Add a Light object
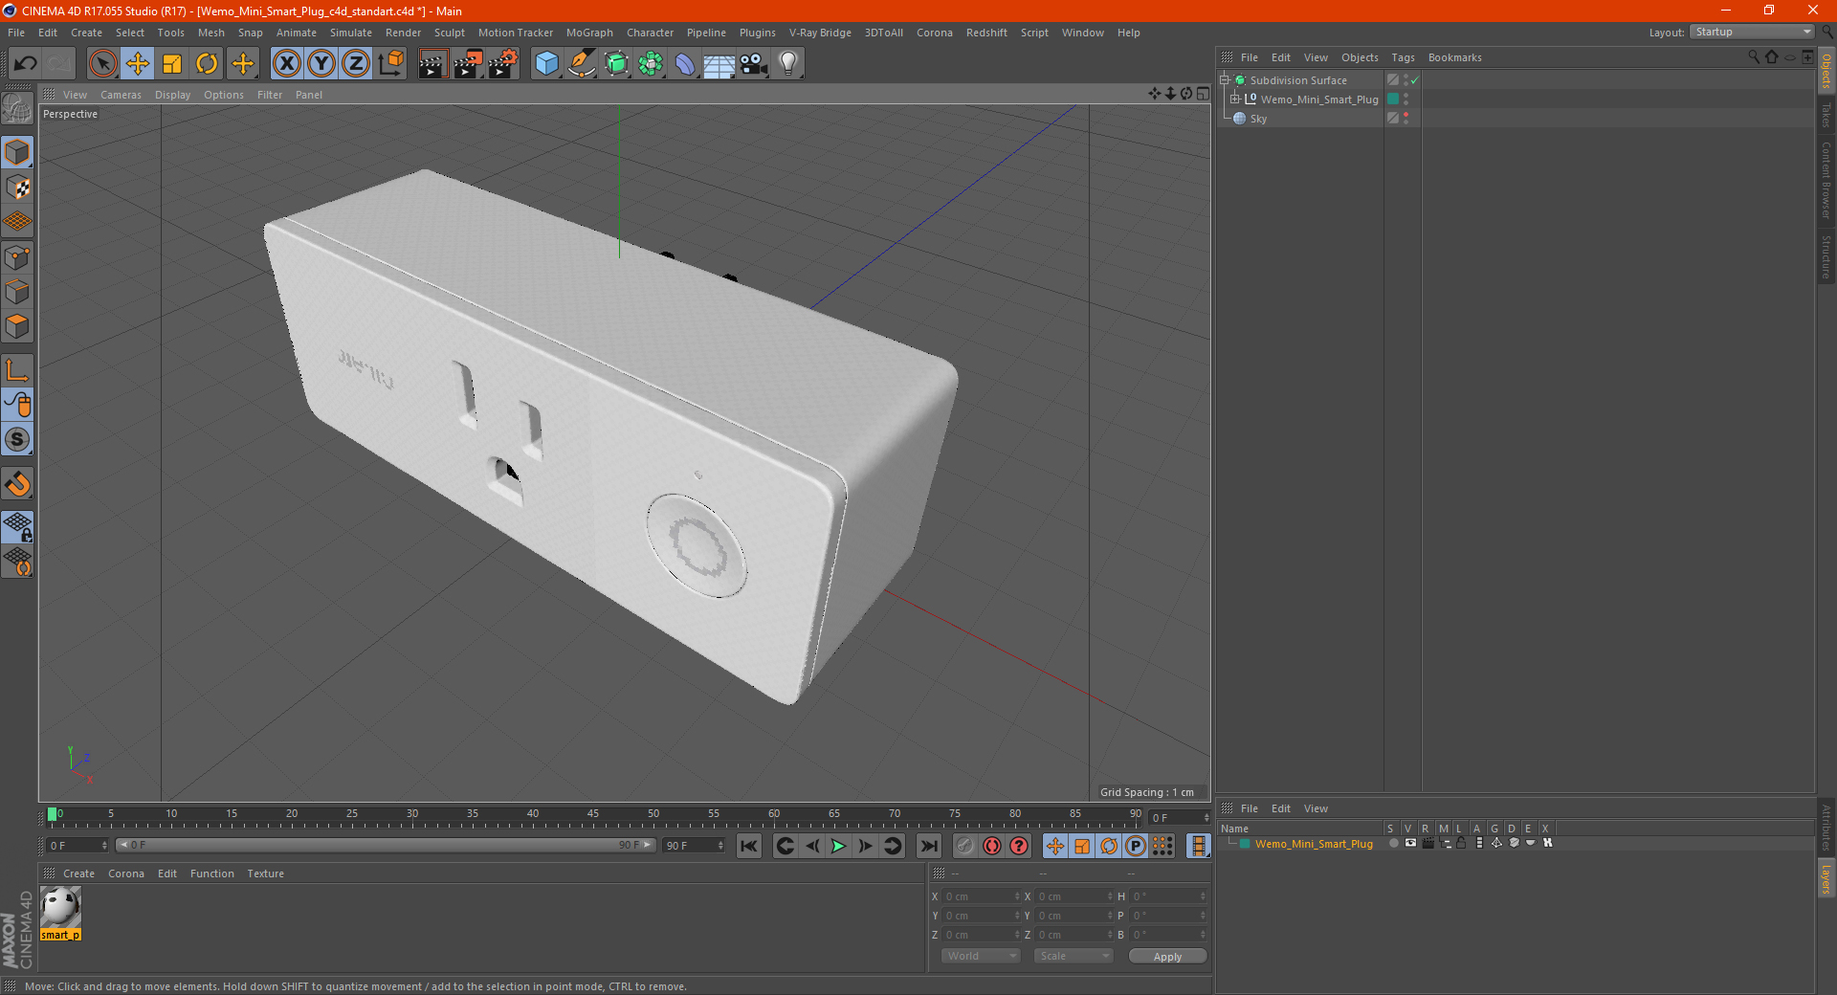1837x995 pixels. pyautogui.click(x=788, y=64)
